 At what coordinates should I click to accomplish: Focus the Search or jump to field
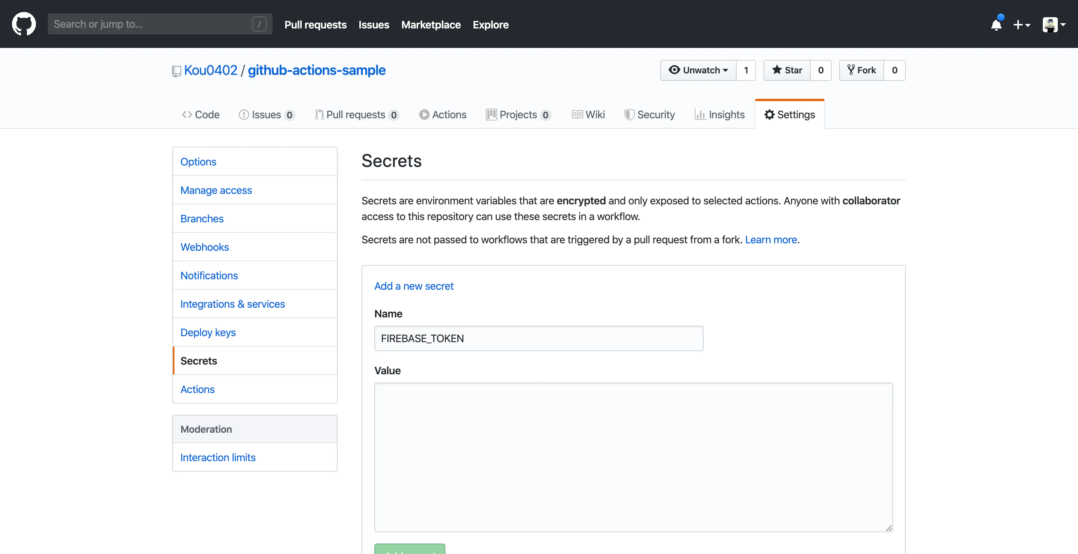pos(160,24)
